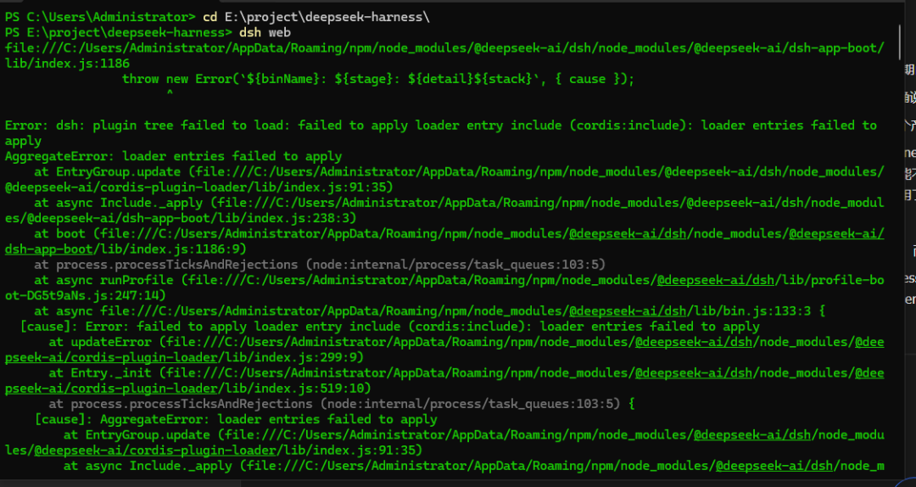Open 'pseek-ai/cordis-plugin-loader' link before index.js:299:9
This screenshot has height=487, width=916.
click(x=111, y=357)
